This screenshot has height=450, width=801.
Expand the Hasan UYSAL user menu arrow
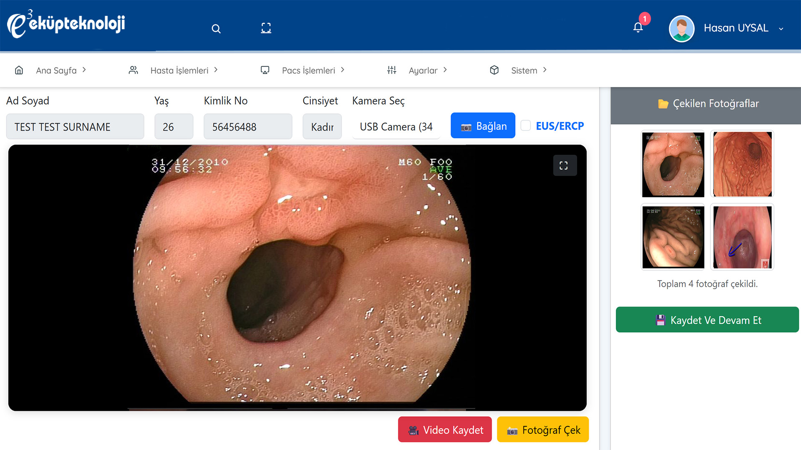click(x=781, y=29)
